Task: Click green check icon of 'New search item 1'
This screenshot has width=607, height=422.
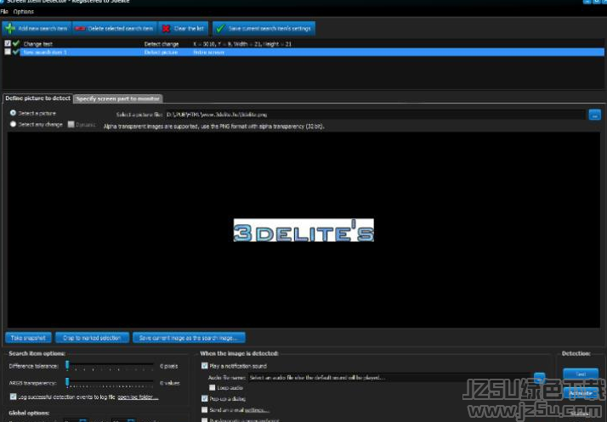Action: (16, 52)
